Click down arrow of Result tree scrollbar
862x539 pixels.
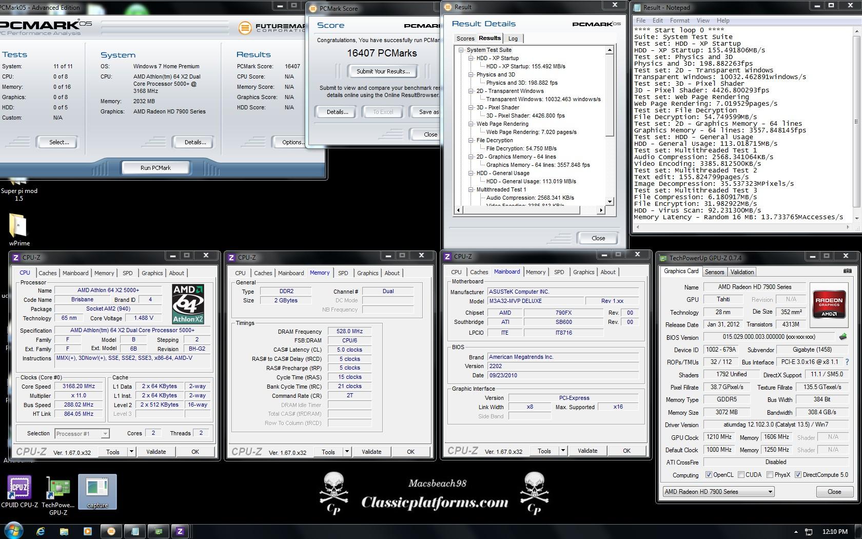(610, 202)
